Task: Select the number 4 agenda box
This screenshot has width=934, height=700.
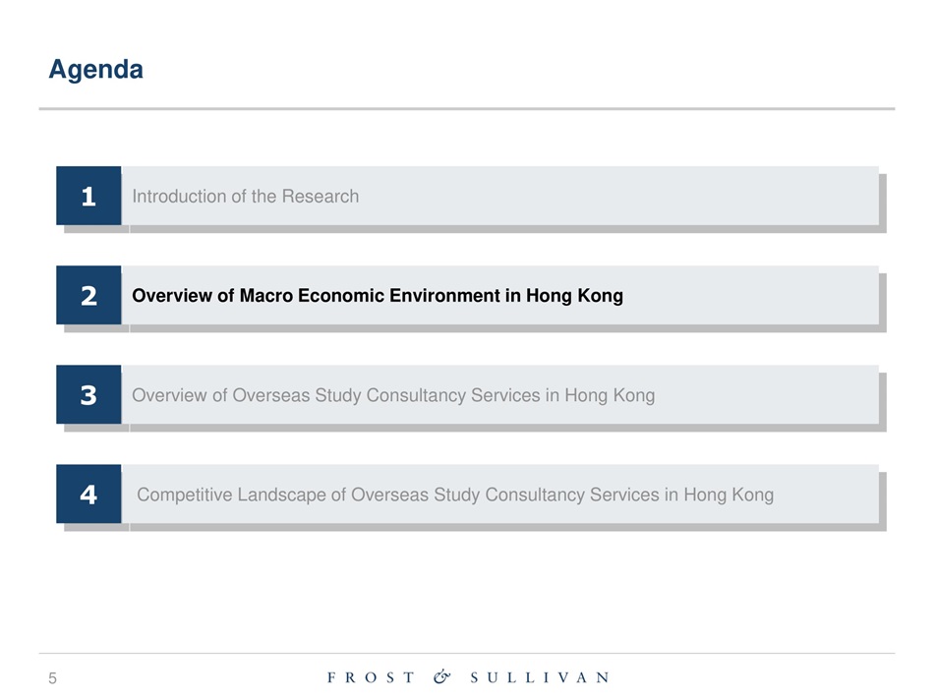Action: (88, 495)
